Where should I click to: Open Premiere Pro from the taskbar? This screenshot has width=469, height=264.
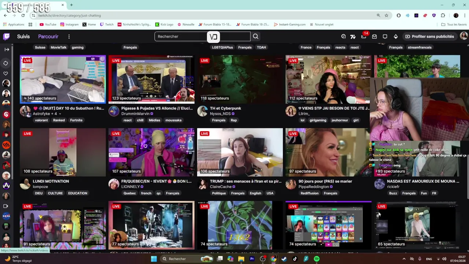click(252, 259)
